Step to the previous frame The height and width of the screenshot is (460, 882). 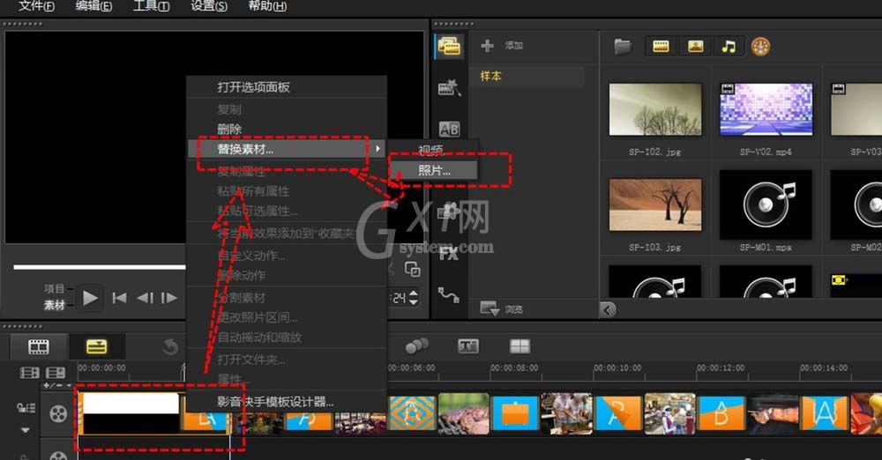pos(146,298)
